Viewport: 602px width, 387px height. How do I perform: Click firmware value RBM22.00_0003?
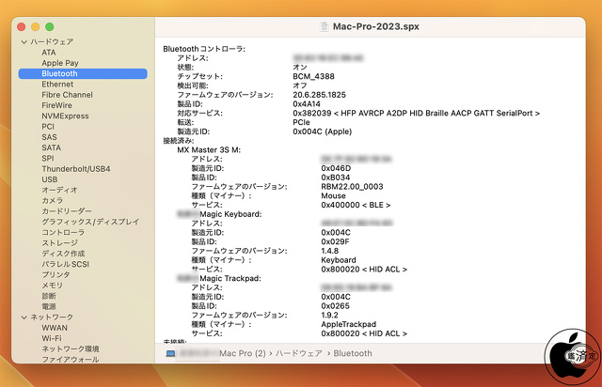tap(352, 186)
